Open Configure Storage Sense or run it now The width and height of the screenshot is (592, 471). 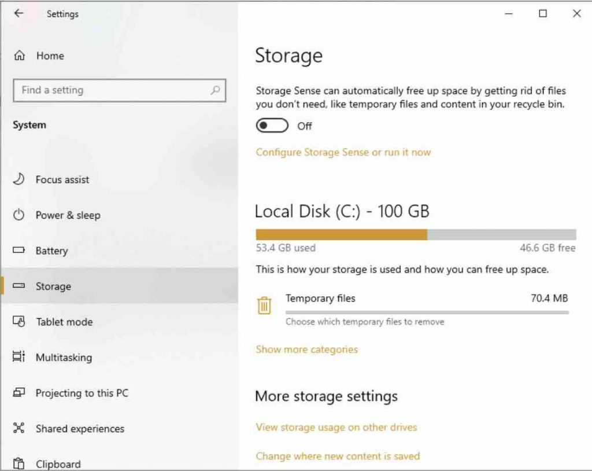343,152
